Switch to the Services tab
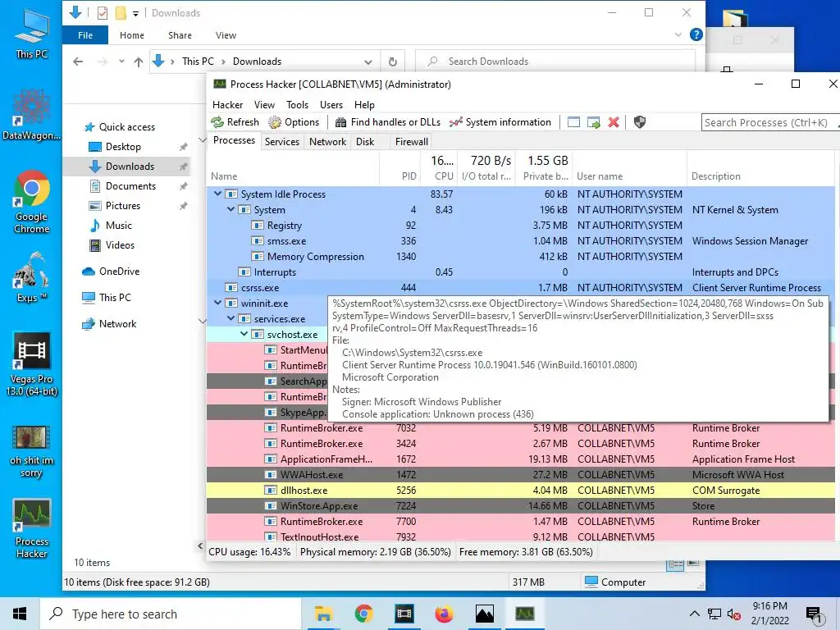 pos(282,141)
